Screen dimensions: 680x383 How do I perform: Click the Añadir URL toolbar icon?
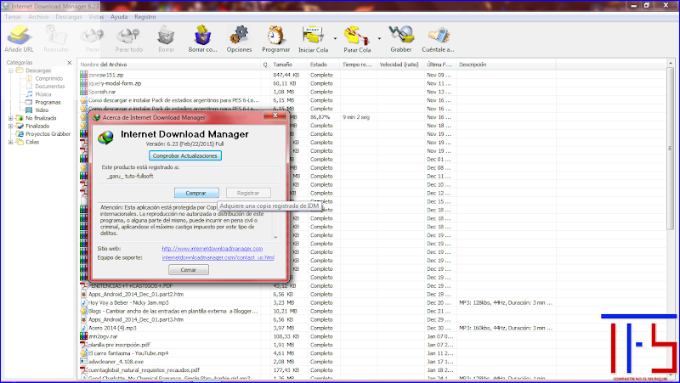pyautogui.click(x=19, y=39)
